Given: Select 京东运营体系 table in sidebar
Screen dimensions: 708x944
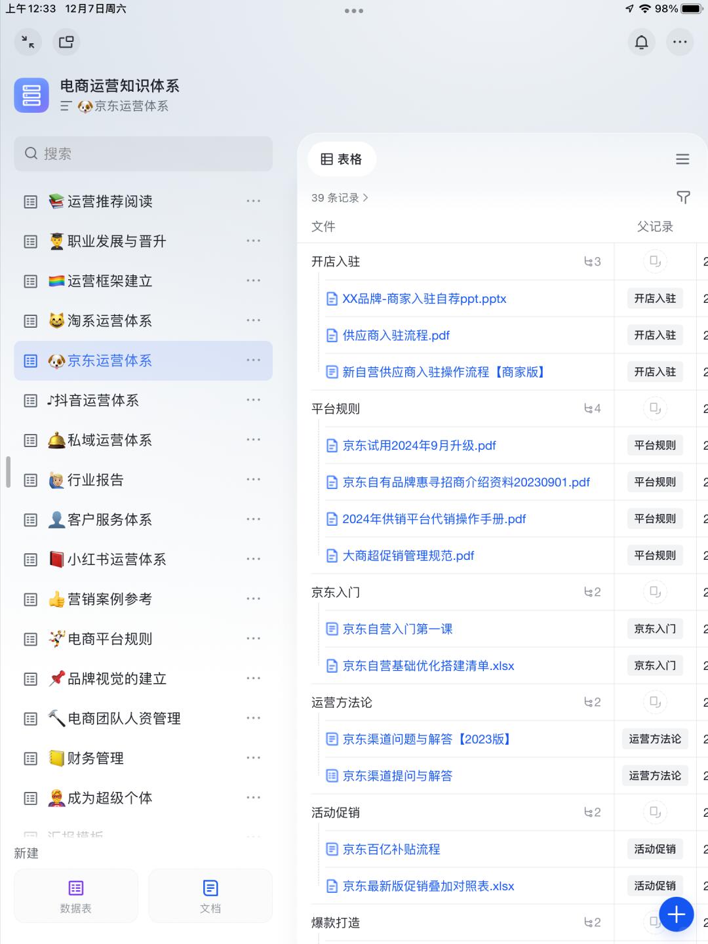Looking at the screenshot, I should point(143,361).
